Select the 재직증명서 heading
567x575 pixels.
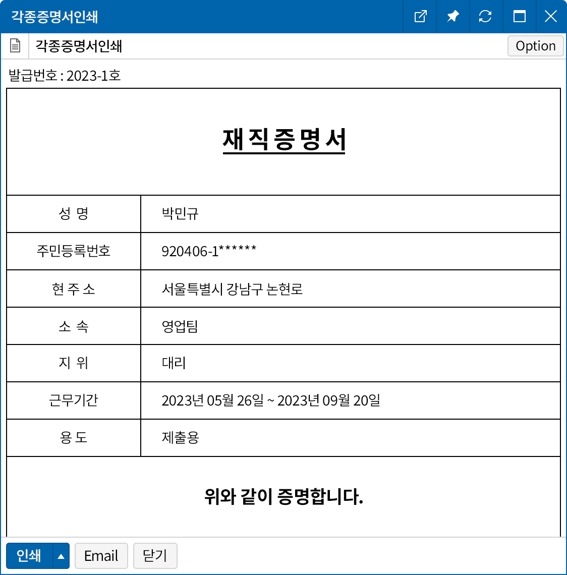point(283,140)
